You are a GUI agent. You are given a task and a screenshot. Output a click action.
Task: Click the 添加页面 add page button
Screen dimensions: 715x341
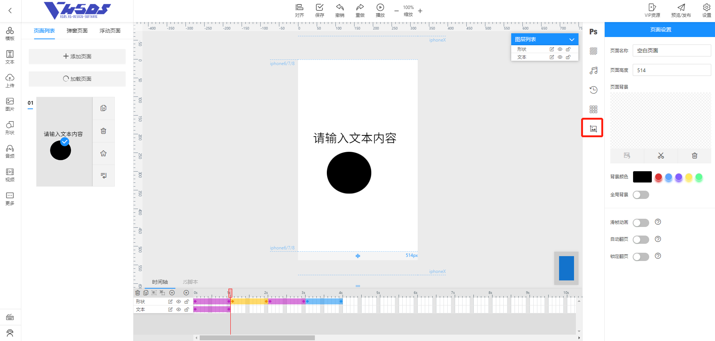click(77, 56)
